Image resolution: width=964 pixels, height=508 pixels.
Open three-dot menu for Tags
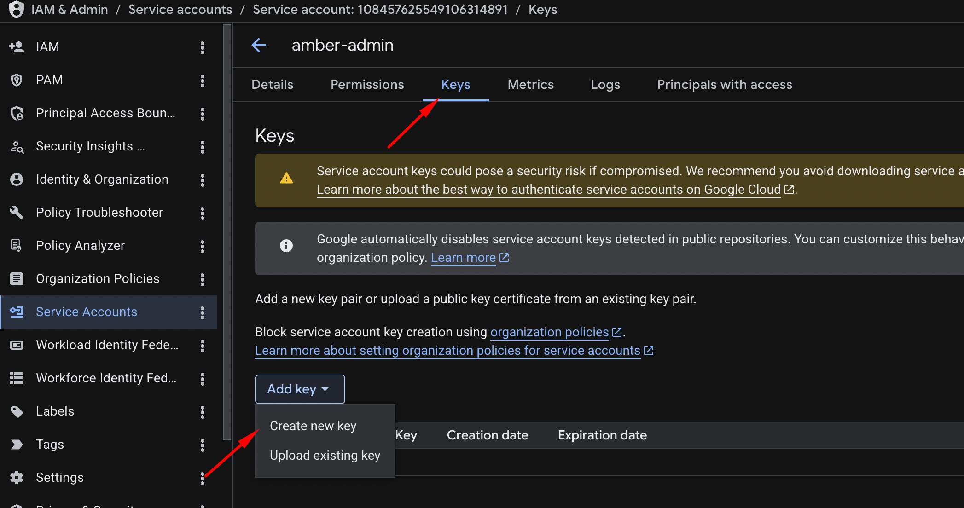point(203,444)
